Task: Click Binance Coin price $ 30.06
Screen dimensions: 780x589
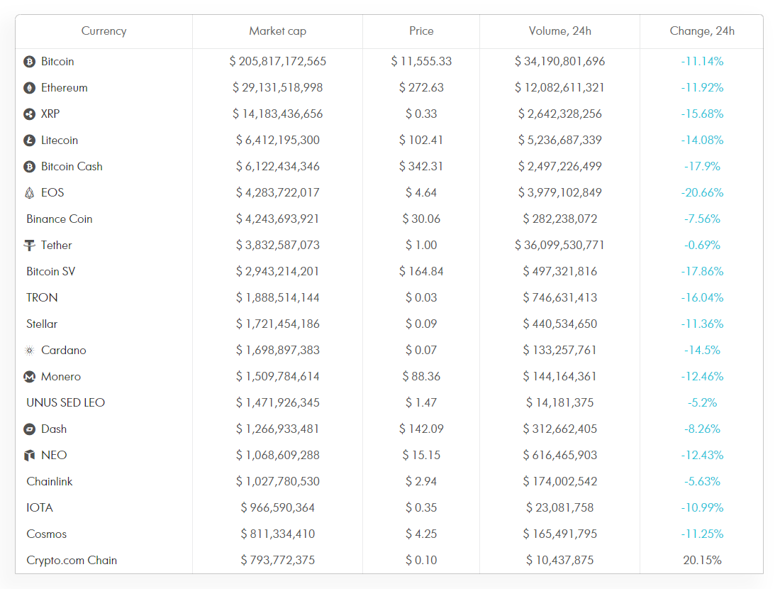Action: 421,219
